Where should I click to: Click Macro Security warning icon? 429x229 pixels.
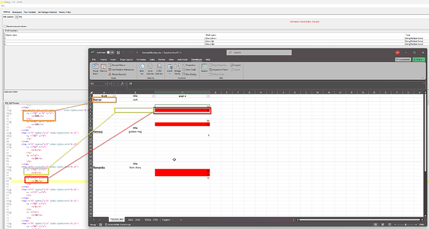click(109, 74)
